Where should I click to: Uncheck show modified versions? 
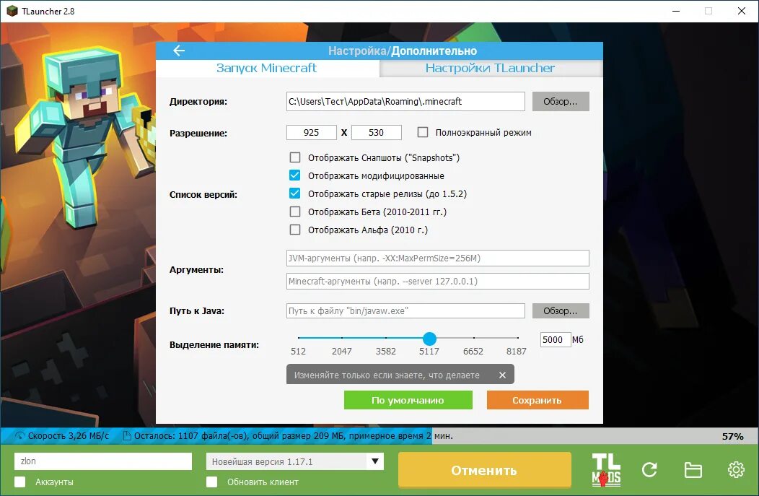tap(295, 175)
